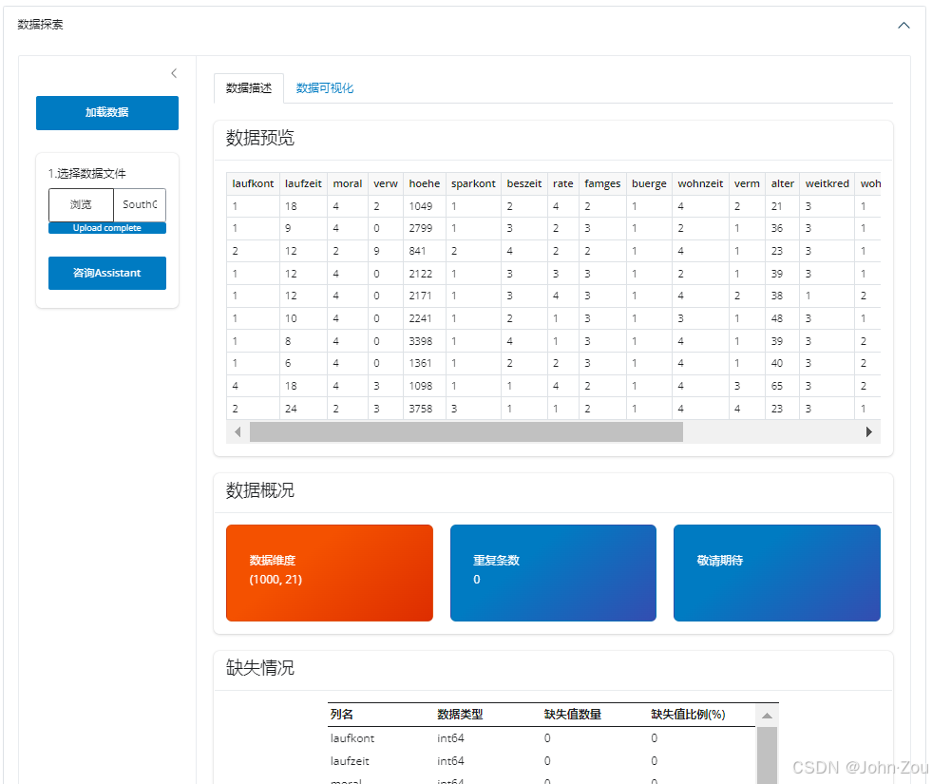Viewport: 932px width, 784px height.
Task: Click the hoehe cell with value 1361
Action: 425,363
